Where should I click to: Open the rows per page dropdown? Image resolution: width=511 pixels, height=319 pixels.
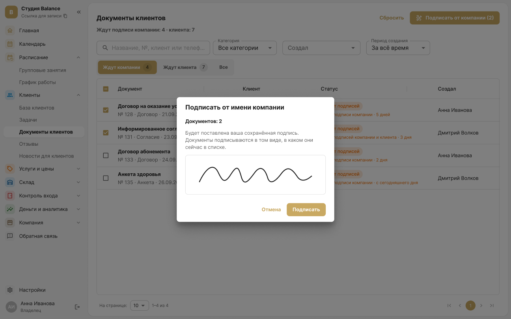tap(140, 305)
